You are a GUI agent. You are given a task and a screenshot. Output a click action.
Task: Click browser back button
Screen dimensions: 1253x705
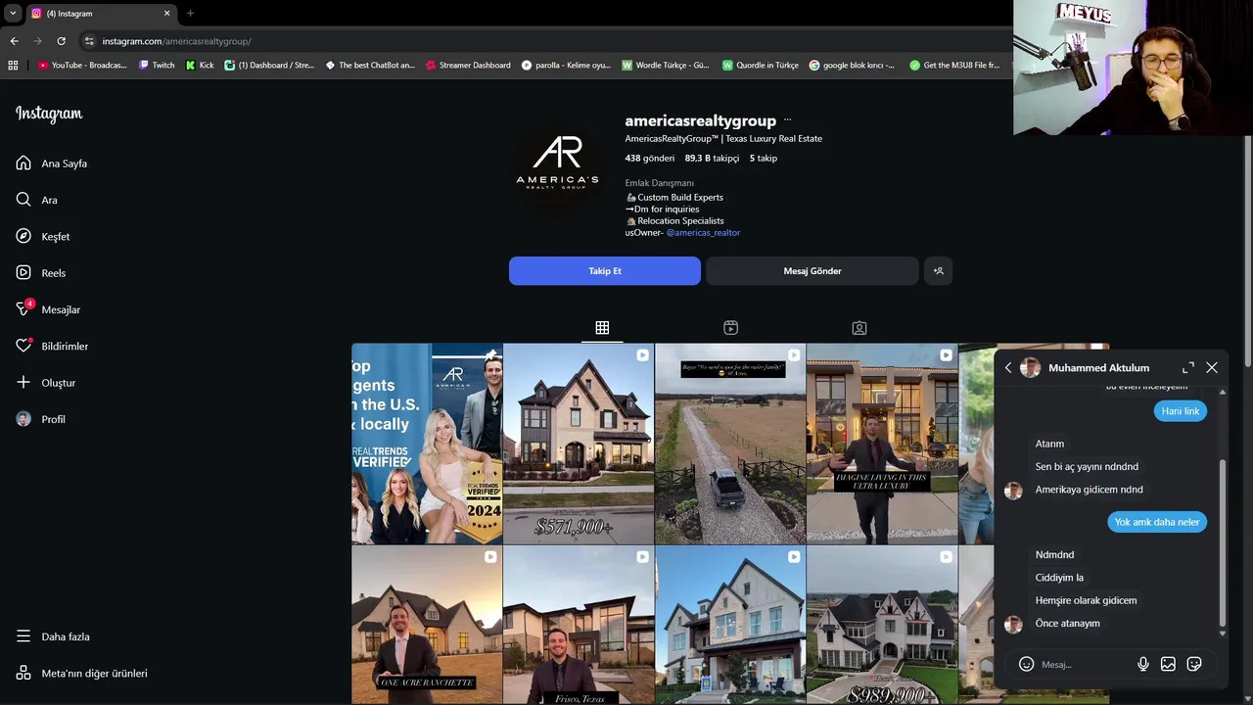tap(14, 41)
